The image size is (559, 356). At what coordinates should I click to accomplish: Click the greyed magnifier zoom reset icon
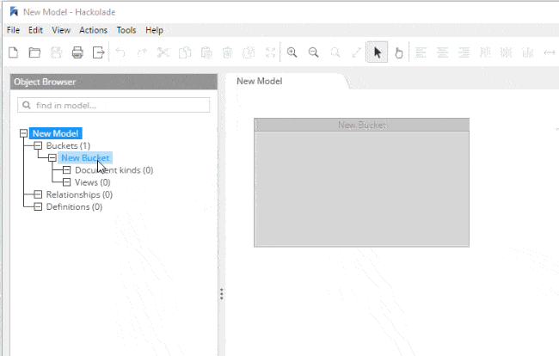[x=335, y=52]
